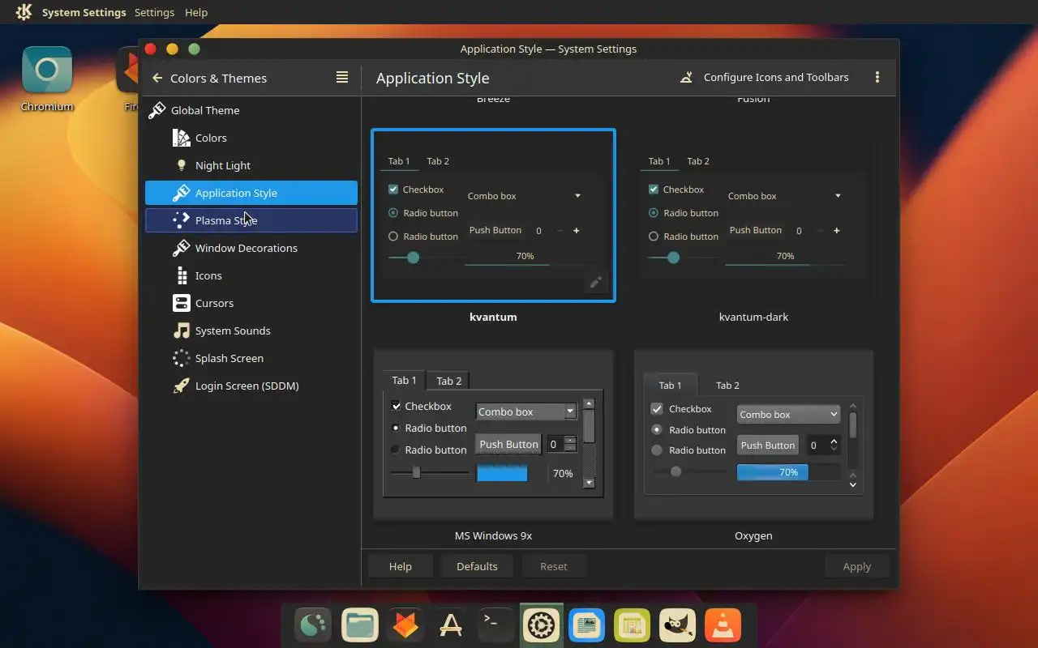Click plus stepper in kvantum-dark preview
The image size is (1038, 648).
click(x=837, y=231)
